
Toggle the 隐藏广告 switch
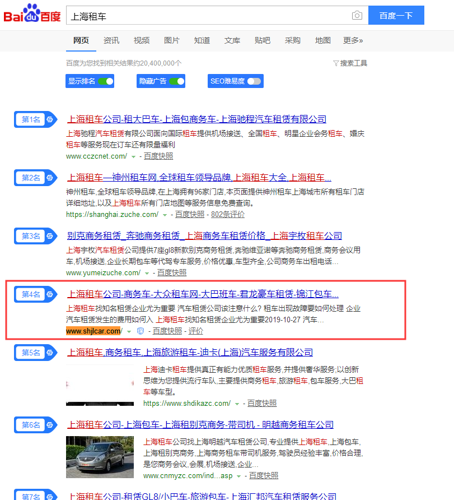(177, 81)
